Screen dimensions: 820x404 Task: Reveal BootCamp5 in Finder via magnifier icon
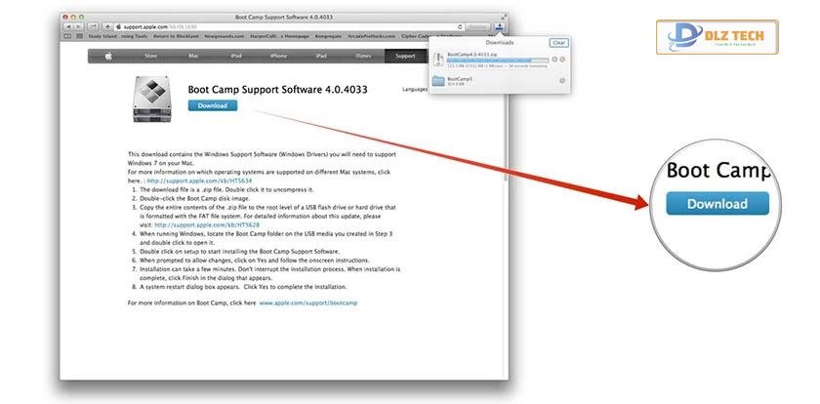[562, 80]
